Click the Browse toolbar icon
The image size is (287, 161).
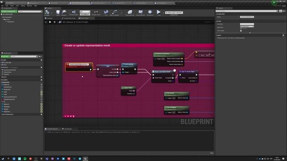coord(64,13)
